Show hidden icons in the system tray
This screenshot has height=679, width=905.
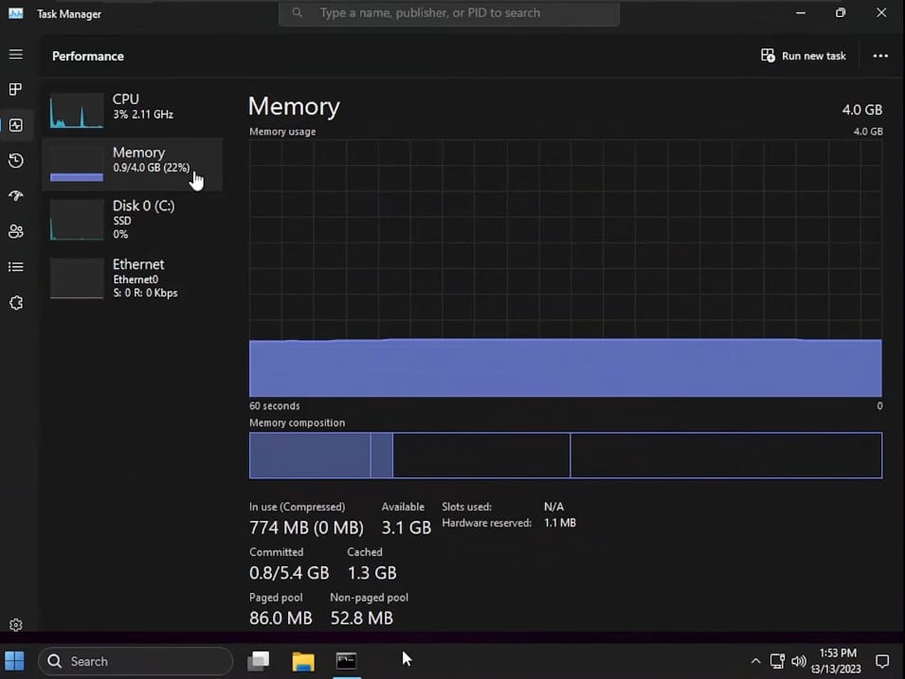tap(755, 660)
